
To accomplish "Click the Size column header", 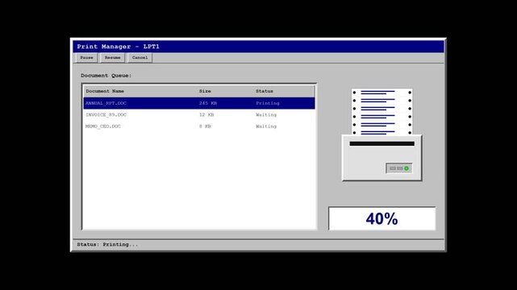I will tap(205, 91).
